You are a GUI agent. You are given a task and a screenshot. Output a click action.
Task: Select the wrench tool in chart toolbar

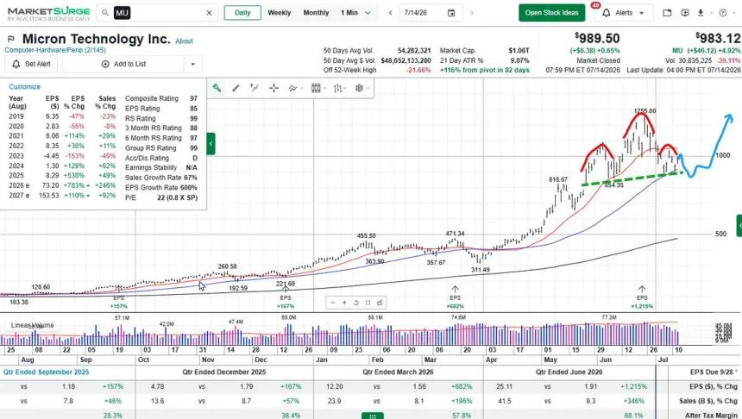(217, 88)
